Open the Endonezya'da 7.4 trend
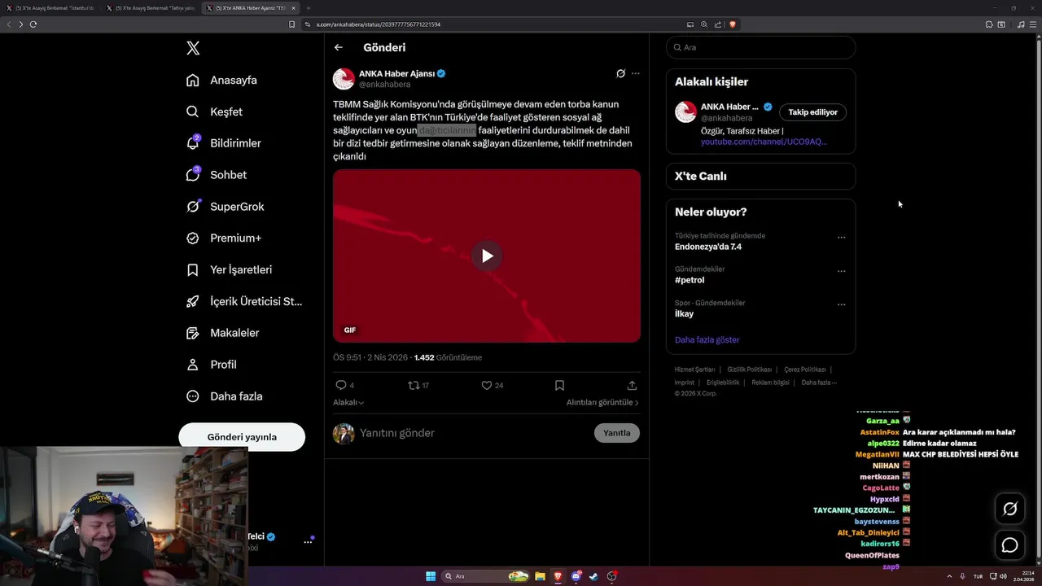 708,247
